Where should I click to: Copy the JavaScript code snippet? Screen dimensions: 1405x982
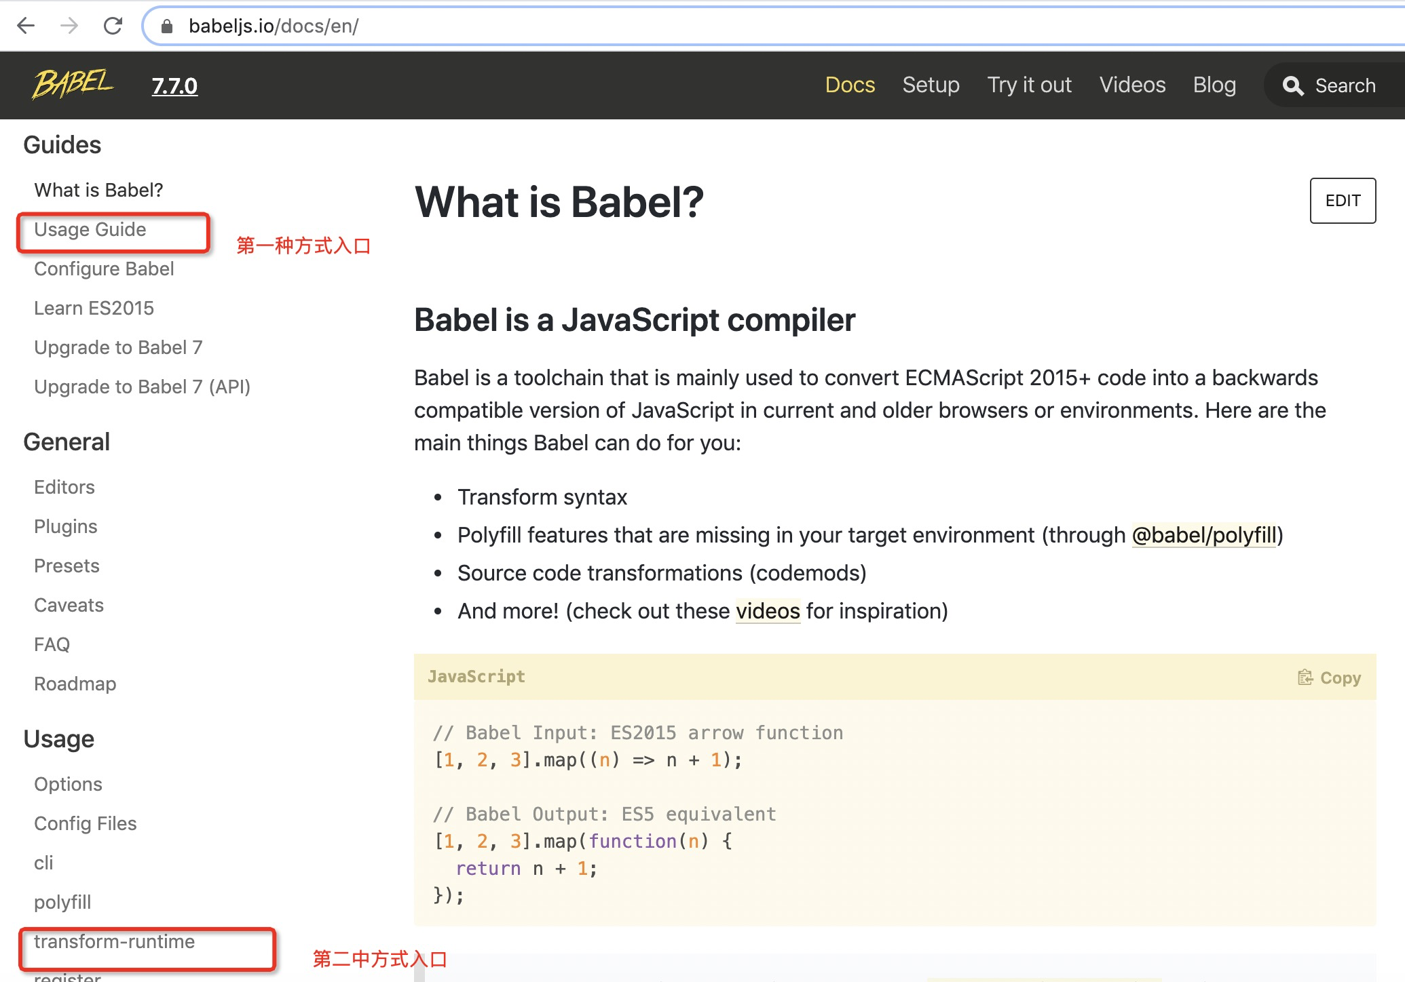(1329, 677)
